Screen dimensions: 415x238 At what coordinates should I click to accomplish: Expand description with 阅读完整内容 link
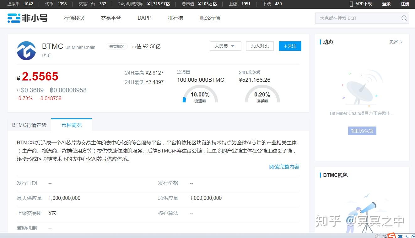click(284, 167)
